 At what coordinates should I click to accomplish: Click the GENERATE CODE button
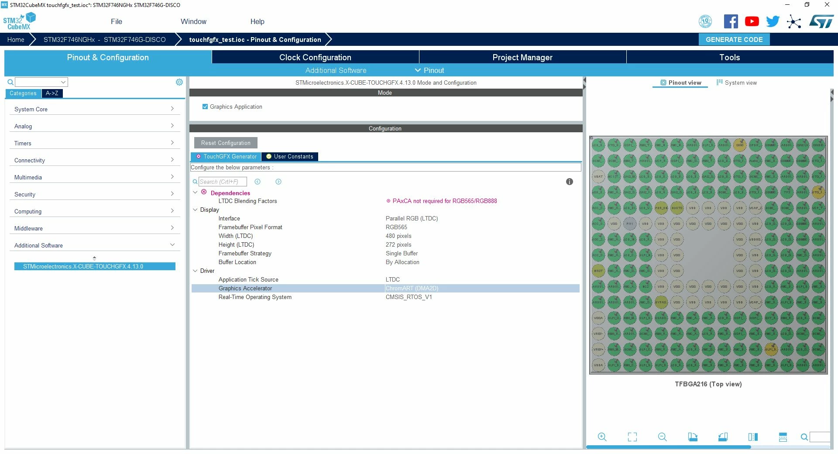point(734,39)
